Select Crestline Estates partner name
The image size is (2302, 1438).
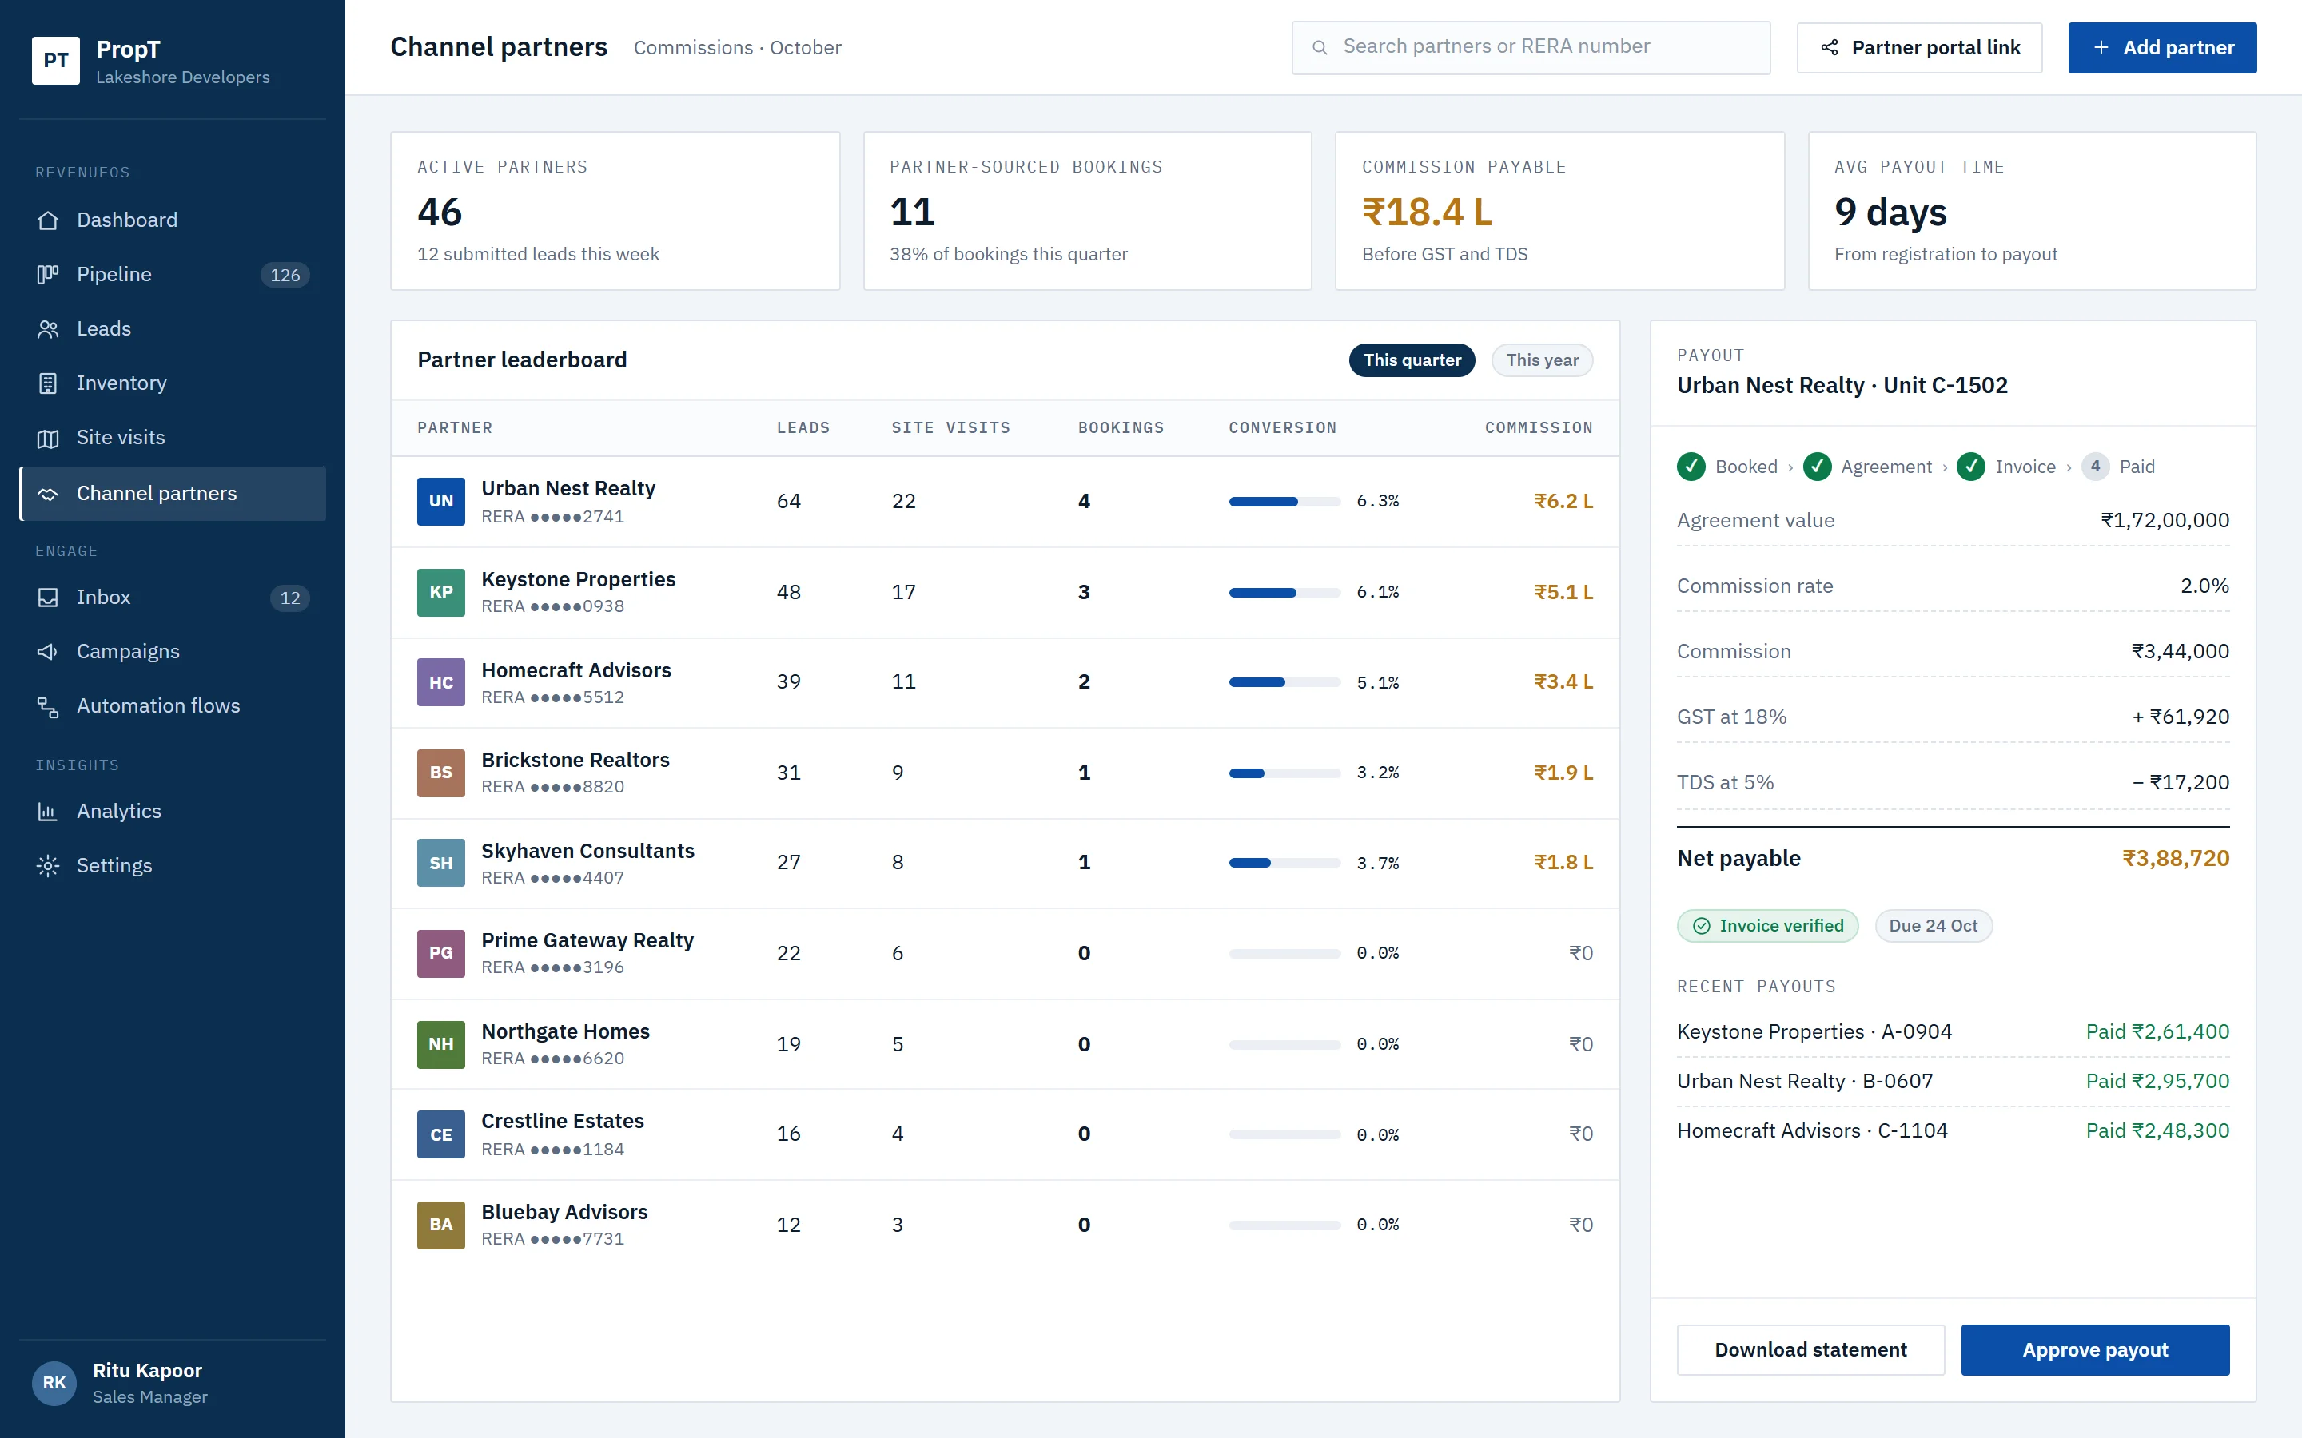(x=562, y=1120)
